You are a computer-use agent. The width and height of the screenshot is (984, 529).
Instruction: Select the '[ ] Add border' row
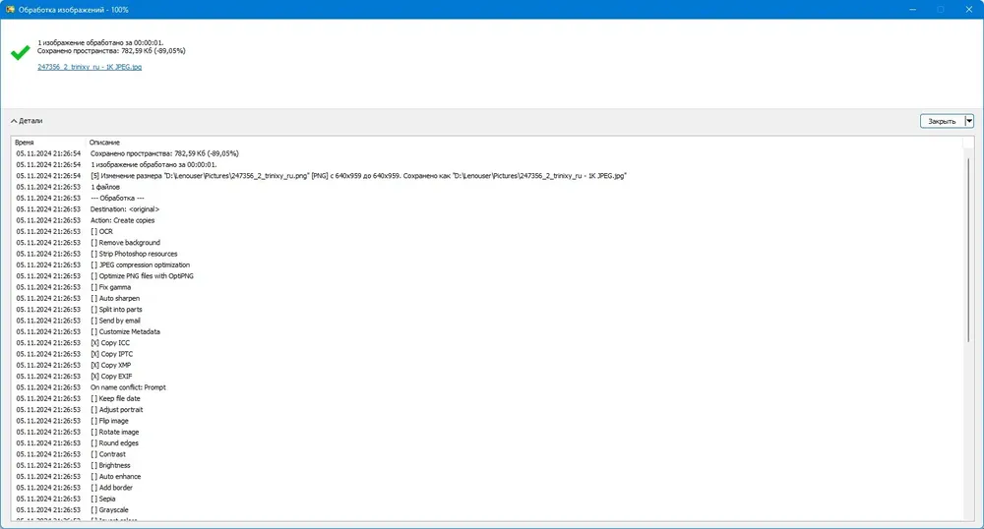pyautogui.click(x=487, y=488)
